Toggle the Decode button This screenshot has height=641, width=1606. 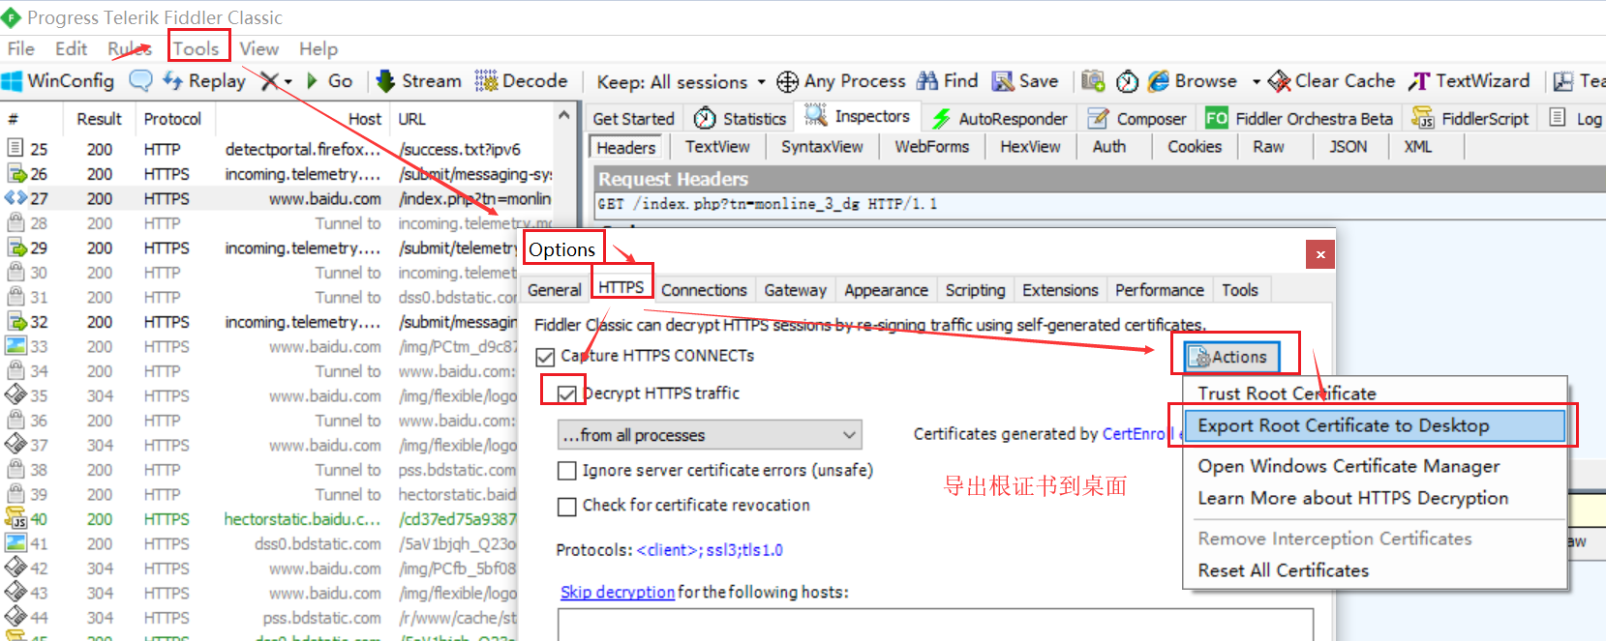[522, 81]
